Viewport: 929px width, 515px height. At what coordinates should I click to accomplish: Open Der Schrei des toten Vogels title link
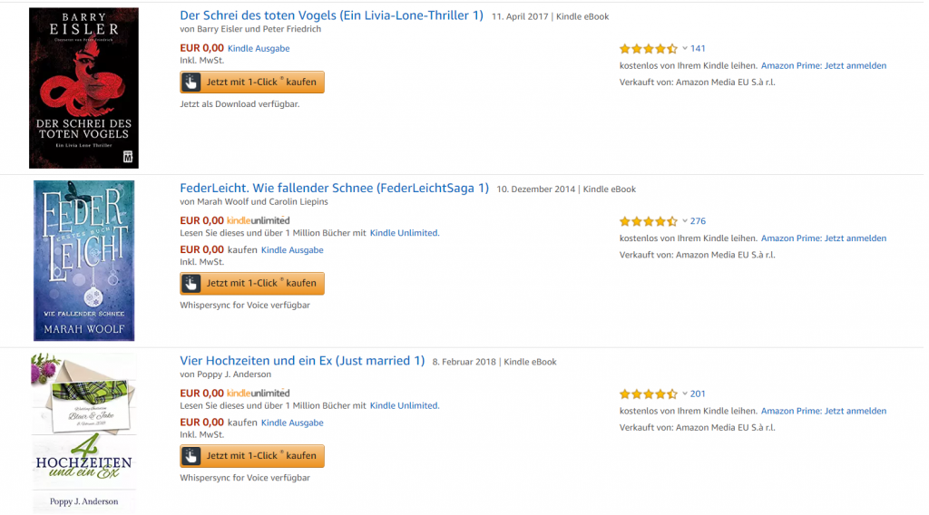(331, 16)
